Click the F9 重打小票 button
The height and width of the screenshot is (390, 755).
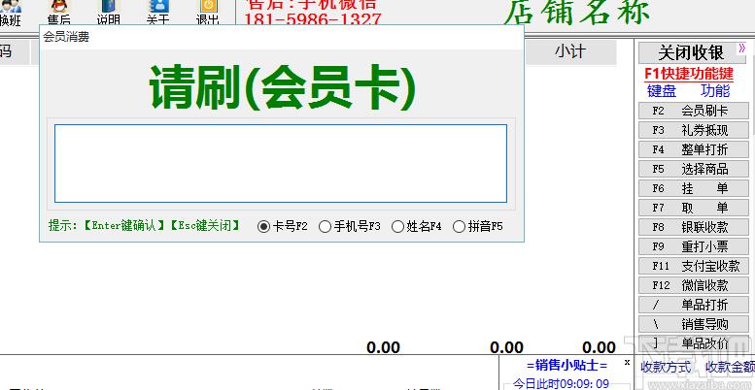pyautogui.click(x=694, y=246)
